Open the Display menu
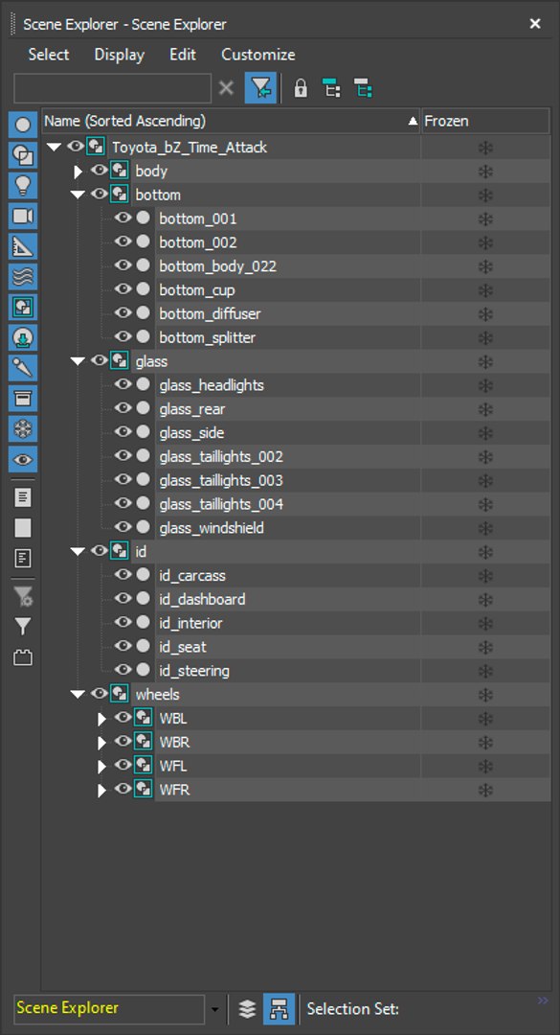This screenshot has width=560, height=1035. (x=120, y=55)
